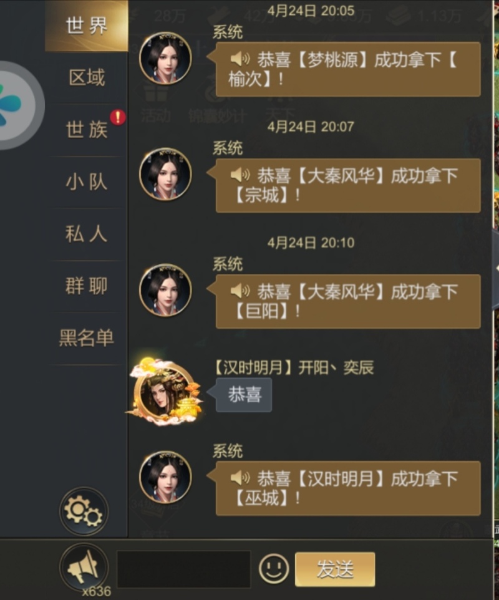The width and height of the screenshot is (499, 600).
Task: Click speaker icon in 巫城 announcement
Action: click(x=240, y=478)
